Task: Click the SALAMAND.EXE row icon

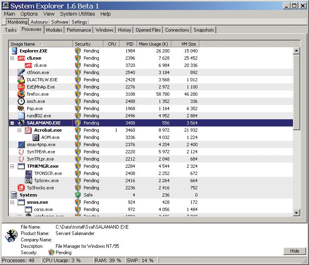Action: click(21, 123)
